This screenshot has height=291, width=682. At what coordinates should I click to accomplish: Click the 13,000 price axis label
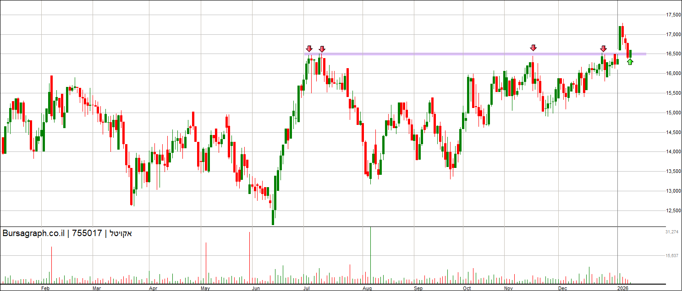click(x=672, y=191)
